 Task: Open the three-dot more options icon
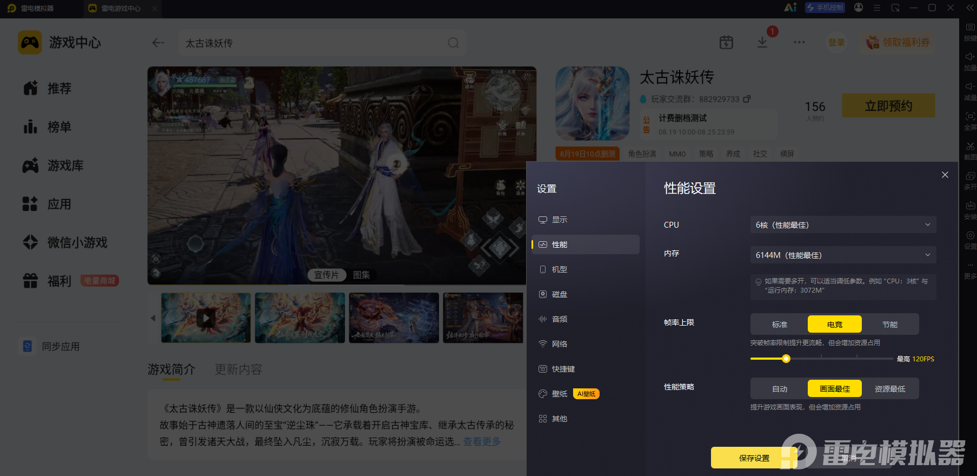(799, 42)
